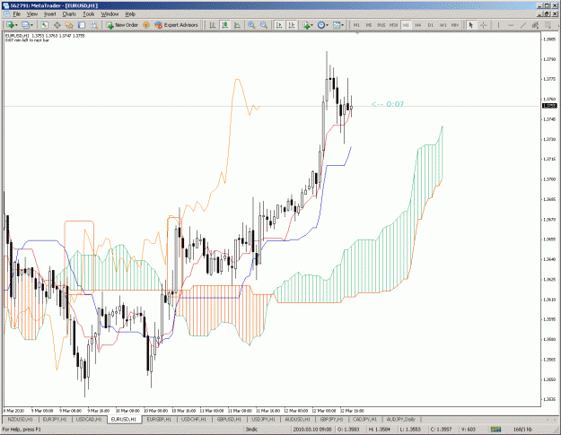Screen dimensions: 561x435
Task: Switch to Candlesticks display
Action: click(225, 25)
